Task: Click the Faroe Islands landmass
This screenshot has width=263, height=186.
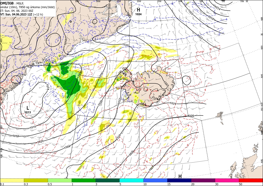Action: click(x=220, y=115)
